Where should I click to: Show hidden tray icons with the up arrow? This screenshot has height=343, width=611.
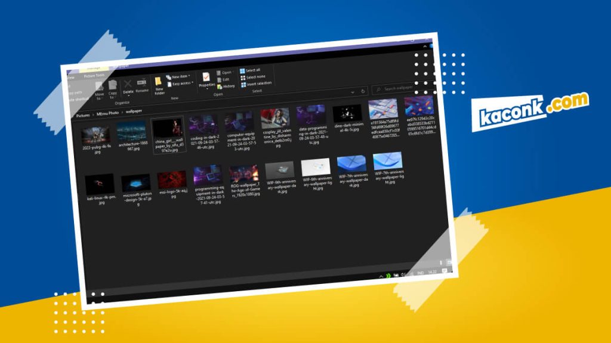coord(381,276)
